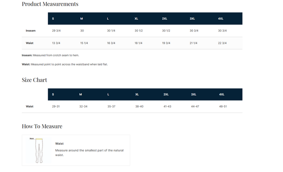
Task: Click the waist measurement leggings illustration
Action: pos(39,150)
